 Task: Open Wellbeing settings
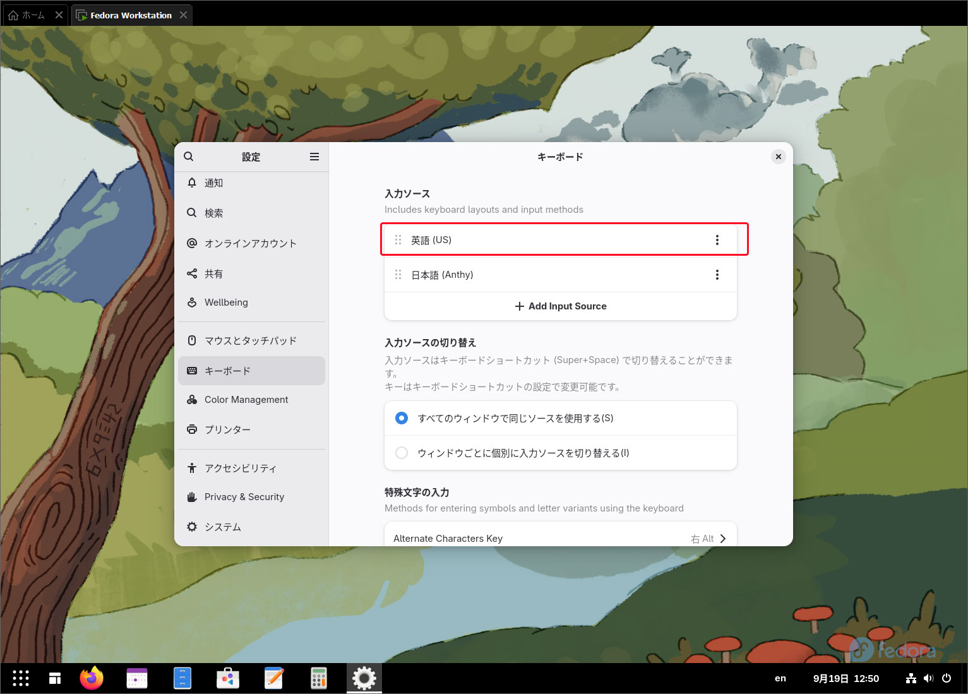[x=251, y=302]
